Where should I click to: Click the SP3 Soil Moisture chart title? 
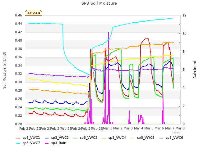click(99, 3)
